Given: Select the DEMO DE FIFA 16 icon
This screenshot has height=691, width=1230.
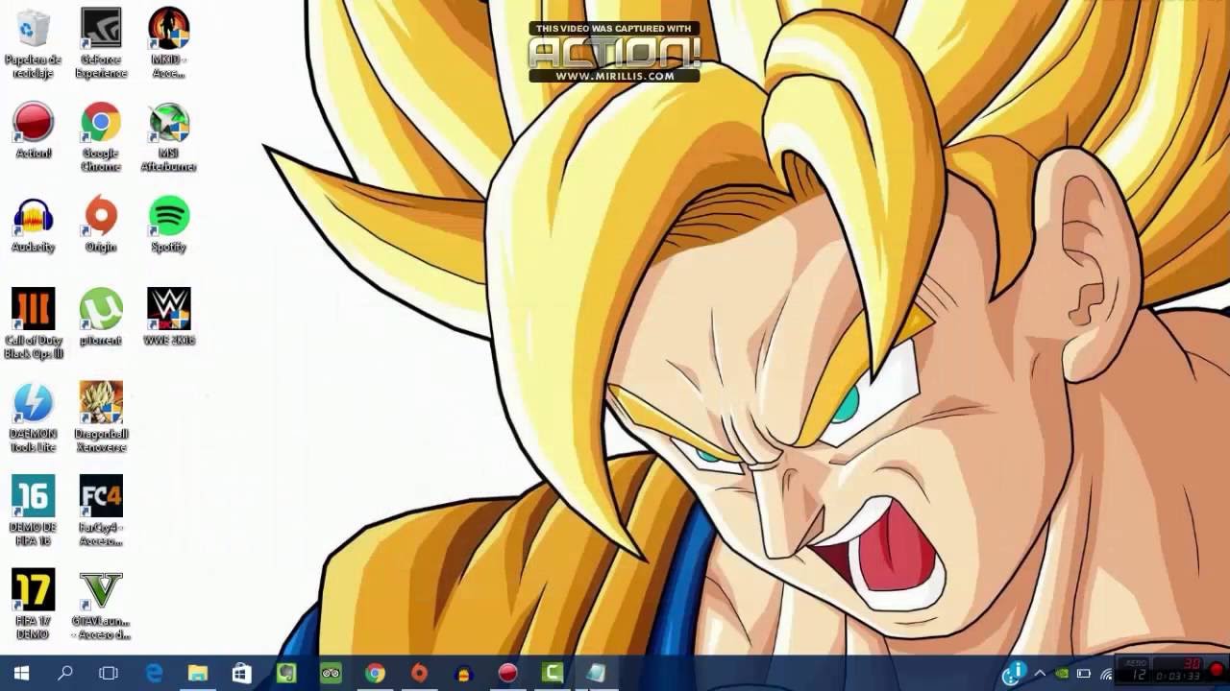Looking at the screenshot, I should click(33, 512).
